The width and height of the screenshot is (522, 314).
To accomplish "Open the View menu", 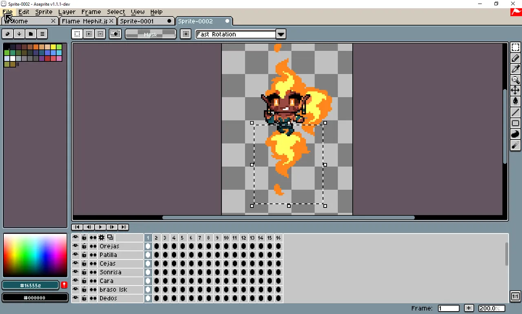I will 137,12.
